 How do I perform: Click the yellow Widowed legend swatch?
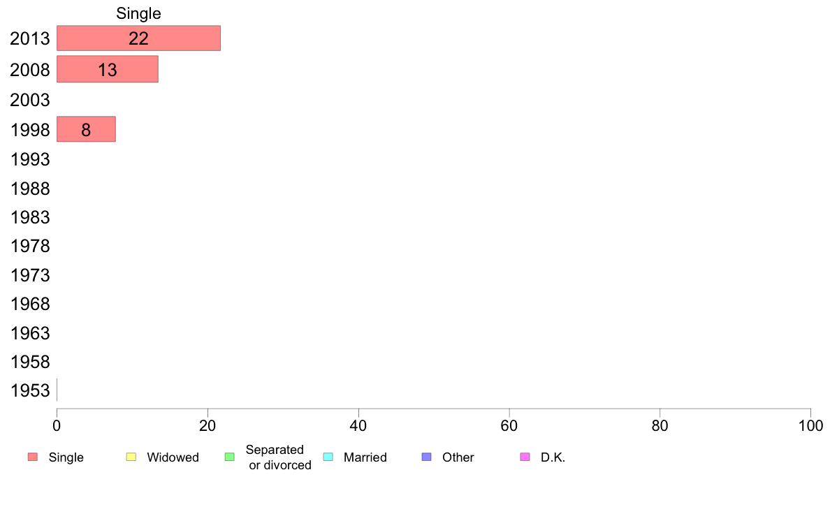(131, 457)
